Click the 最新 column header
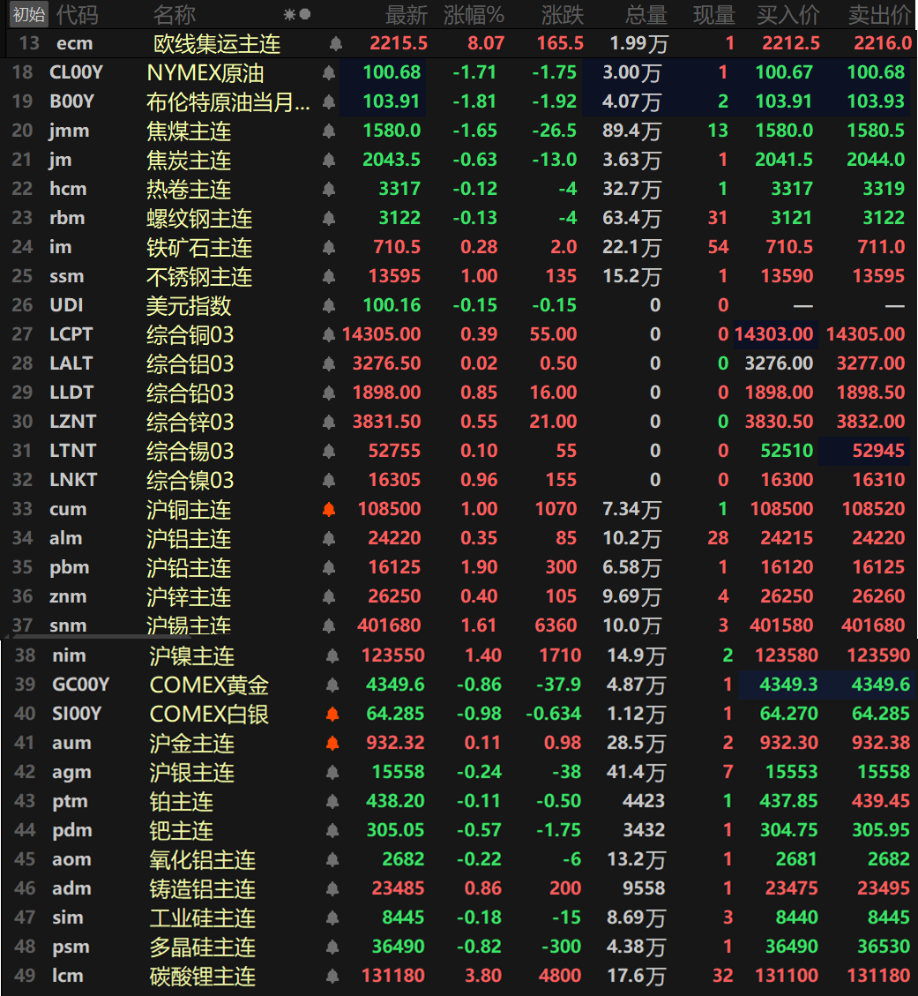918x996 pixels. [407, 15]
